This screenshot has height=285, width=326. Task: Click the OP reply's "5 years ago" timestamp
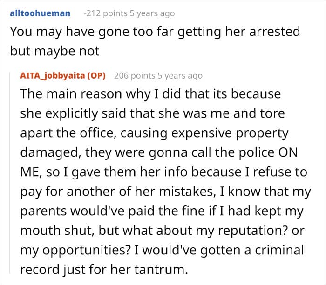[x=180, y=75]
